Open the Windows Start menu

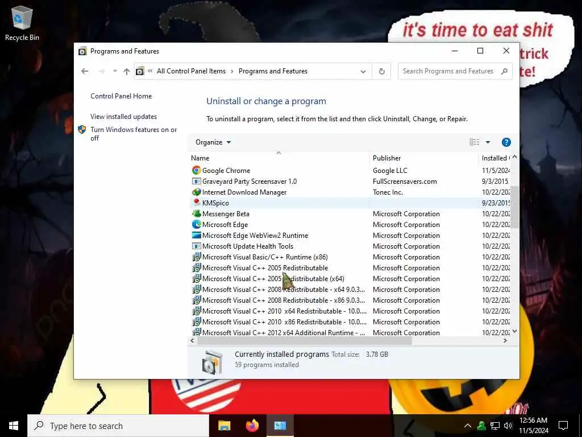coord(14,426)
